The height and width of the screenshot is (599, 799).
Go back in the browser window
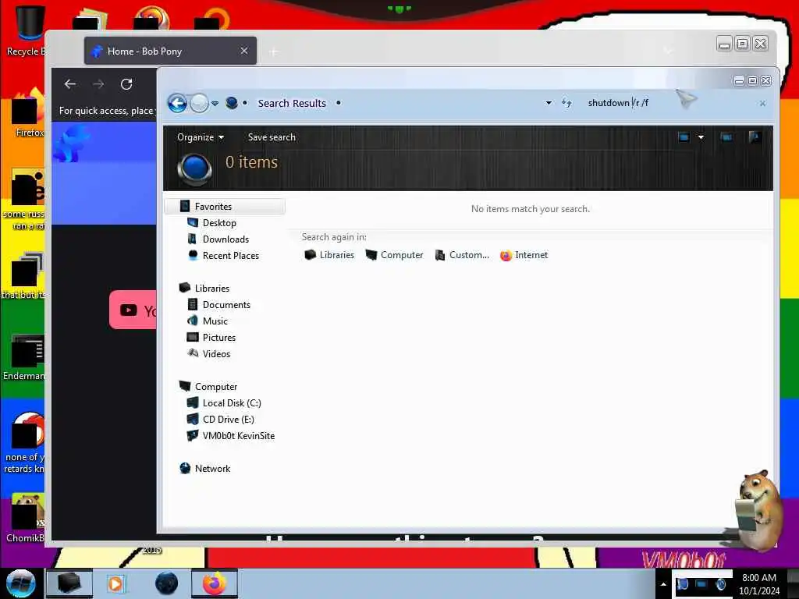[x=69, y=84]
